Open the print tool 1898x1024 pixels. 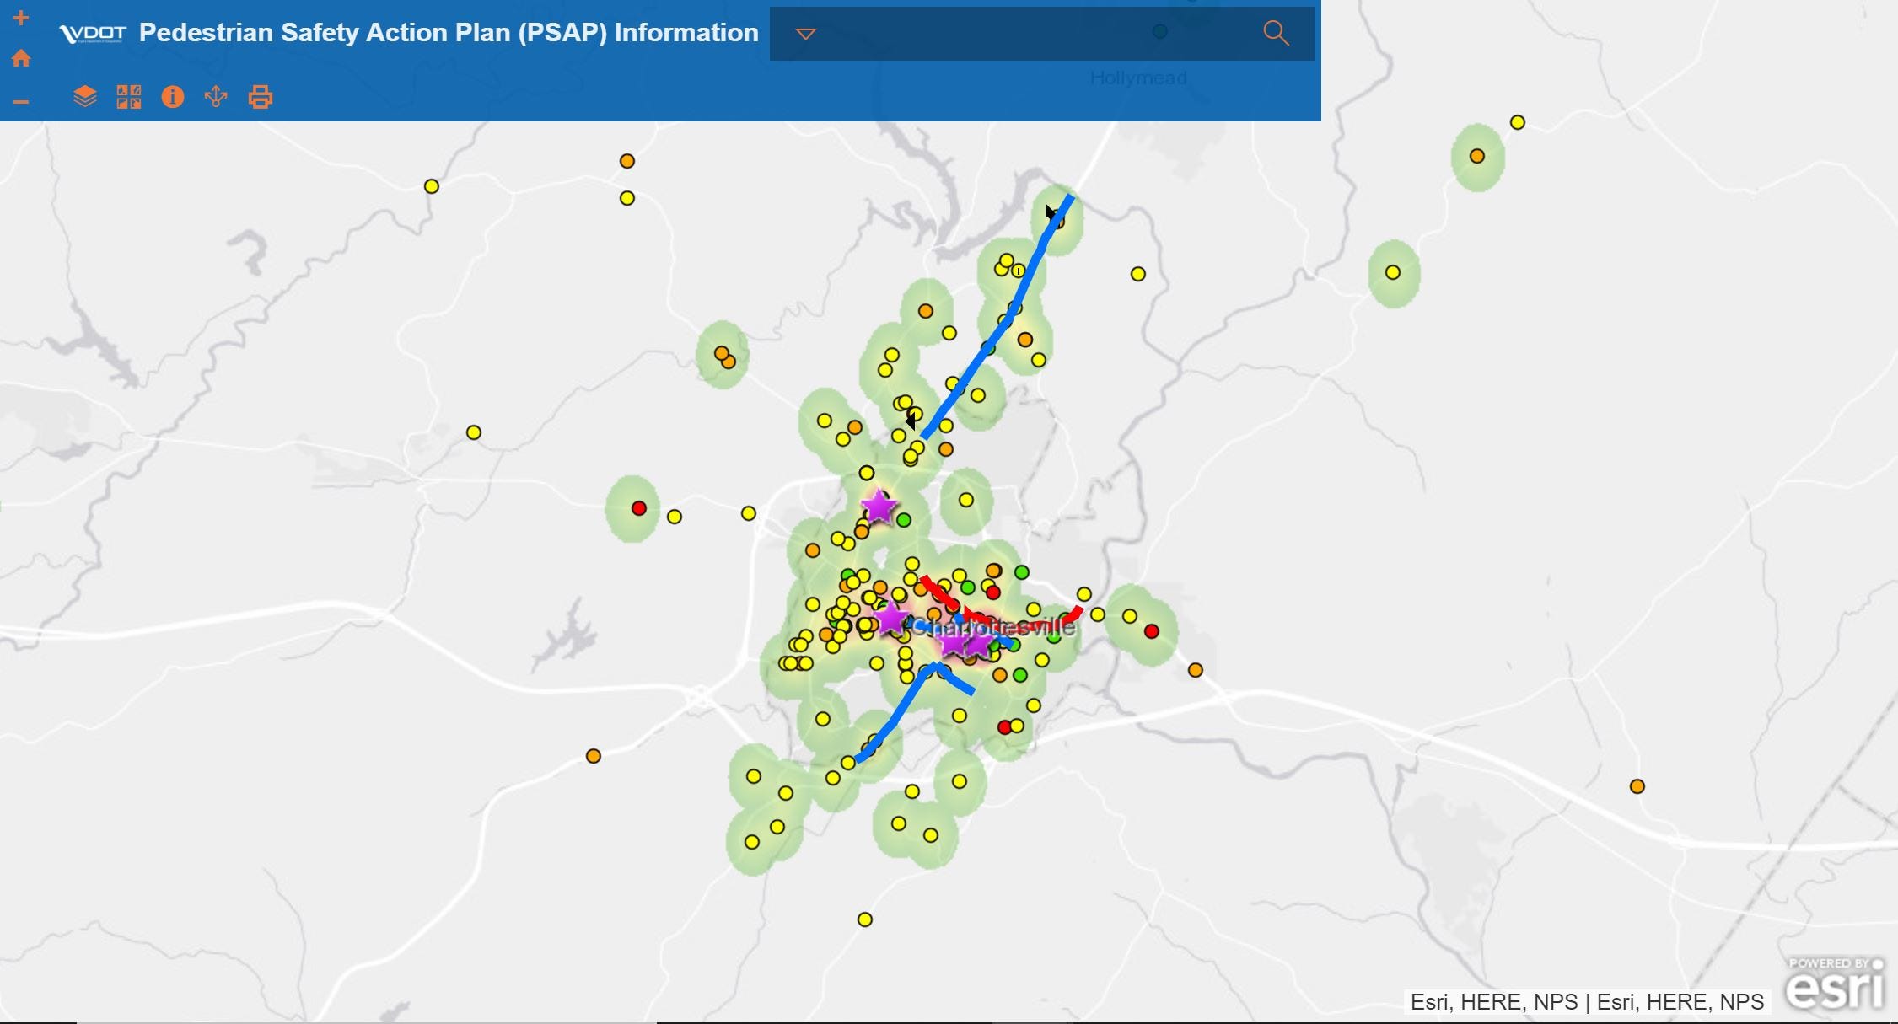click(261, 97)
